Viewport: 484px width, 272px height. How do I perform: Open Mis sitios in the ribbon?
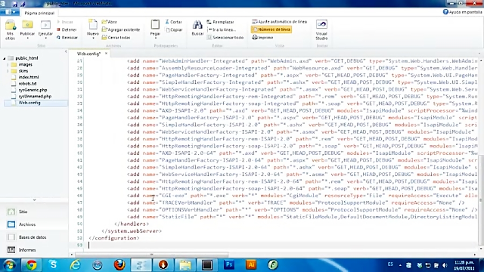[x=10, y=30]
